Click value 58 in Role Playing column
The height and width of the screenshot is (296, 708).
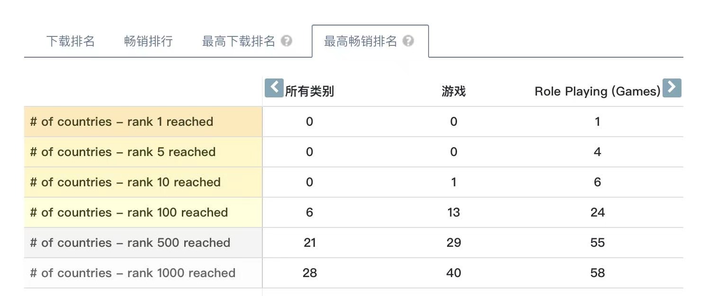point(597,273)
